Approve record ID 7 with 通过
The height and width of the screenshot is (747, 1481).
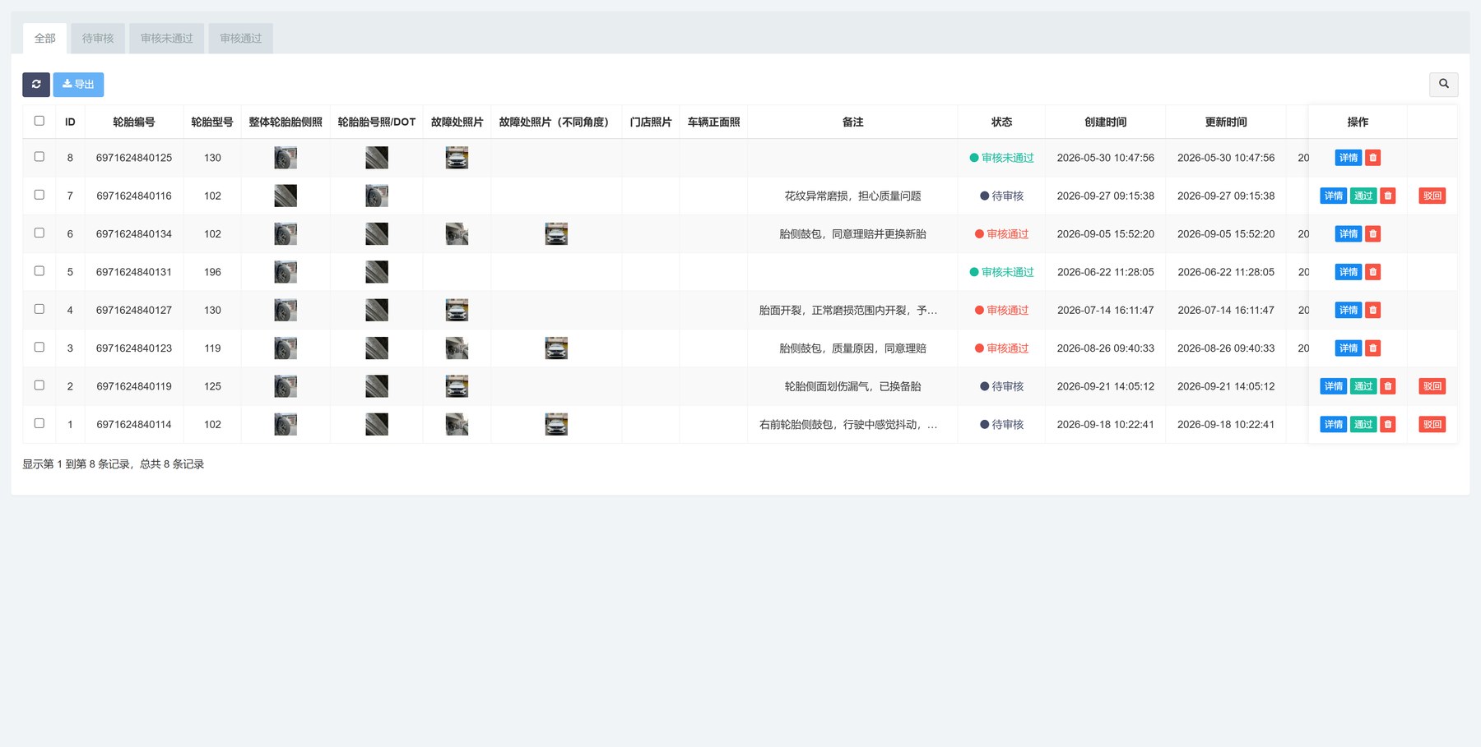pyautogui.click(x=1363, y=196)
